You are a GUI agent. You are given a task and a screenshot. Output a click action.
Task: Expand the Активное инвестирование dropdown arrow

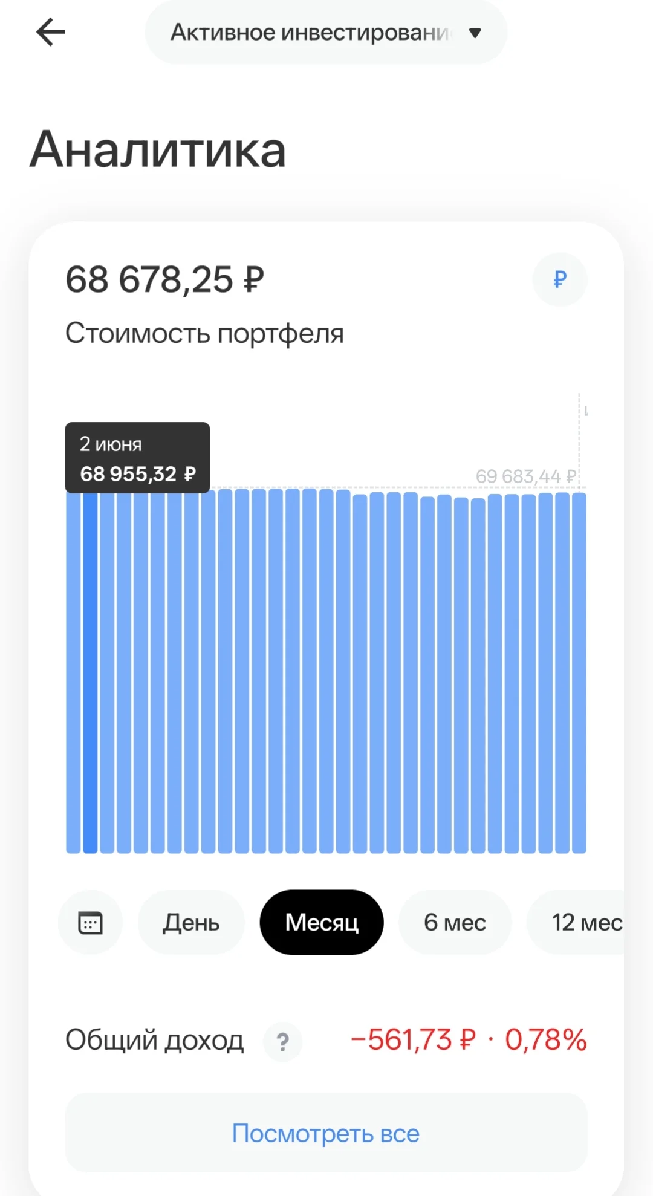coord(475,33)
